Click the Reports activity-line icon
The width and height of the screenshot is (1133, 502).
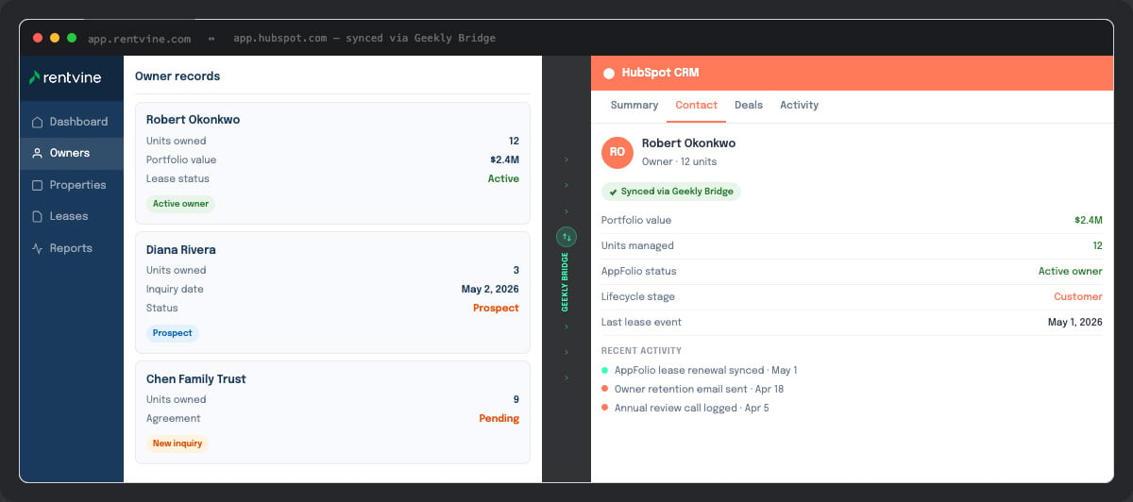click(x=37, y=248)
